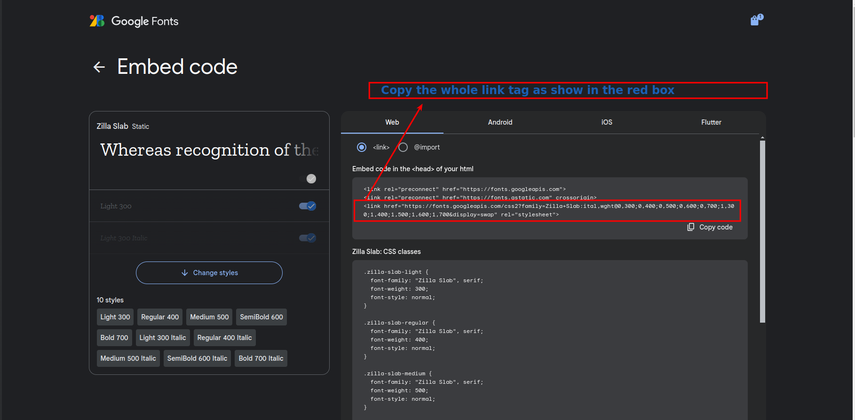Click the Copy code clipboard icon
This screenshot has width=855, height=420.
690,227
